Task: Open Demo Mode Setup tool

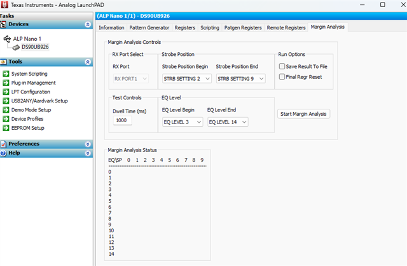Action: coord(31,110)
